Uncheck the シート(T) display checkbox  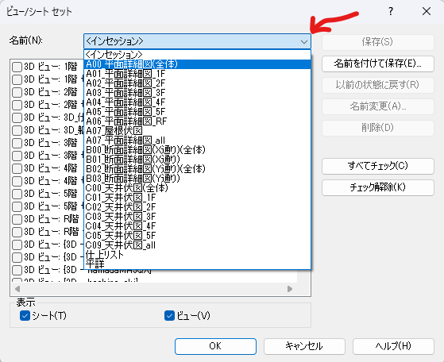click(25, 316)
